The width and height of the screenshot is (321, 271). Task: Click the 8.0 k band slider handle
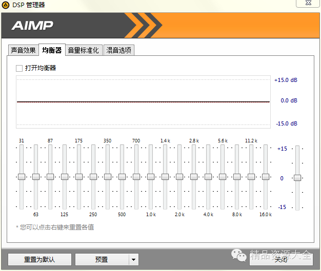[237, 177]
